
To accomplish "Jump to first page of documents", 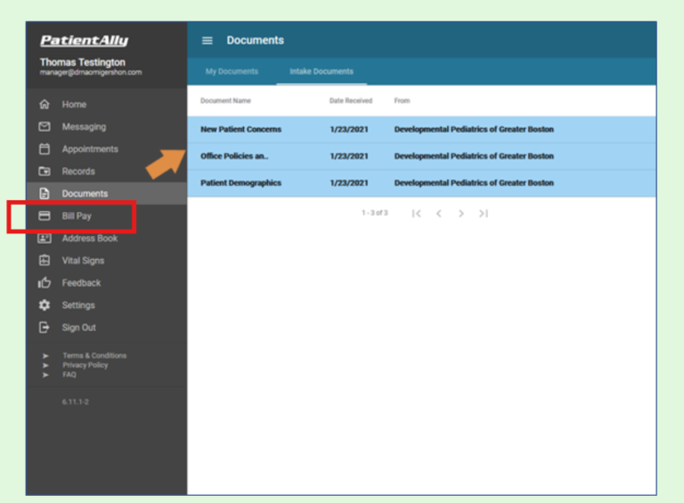I will pyautogui.click(x=416, y=213).
